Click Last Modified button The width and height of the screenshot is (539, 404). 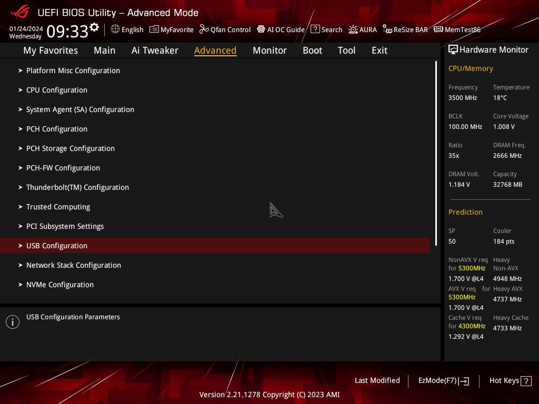click(x=377, y=381)
